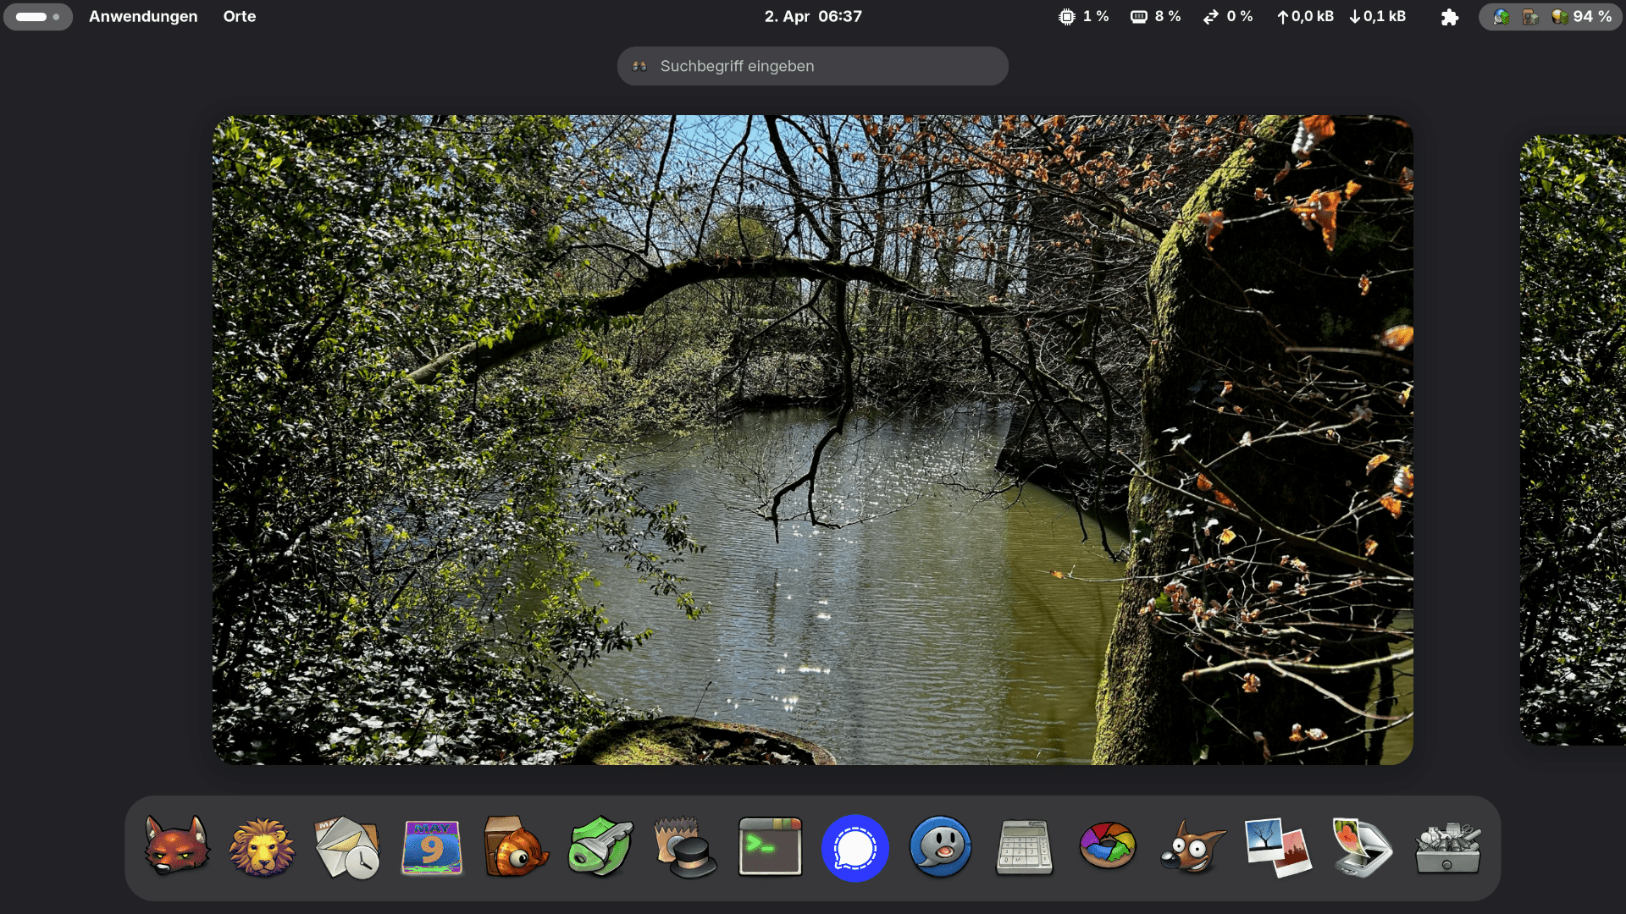This screenshot has height=914, width=1626.
Task: Launch the green key password app
Action: (x=600, y=848)
